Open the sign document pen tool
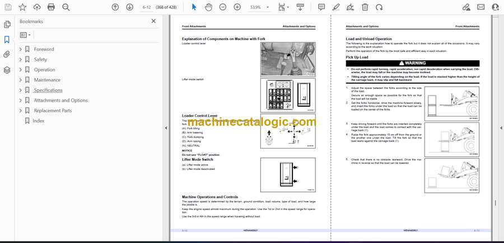The height and width of the screenshot is (243, 504). (x=351, y=7)
